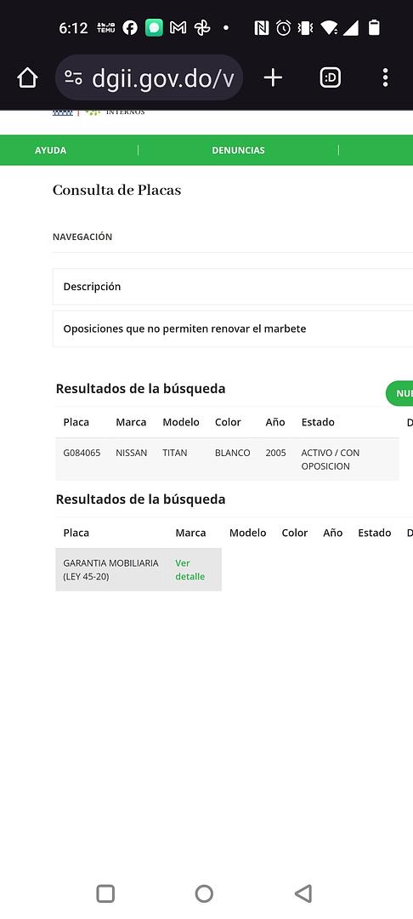Tap the alarm clock status icon
This screenshot has height=919, width=413.
pos(284,27)
